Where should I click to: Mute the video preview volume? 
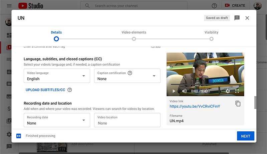coord(184,91)
